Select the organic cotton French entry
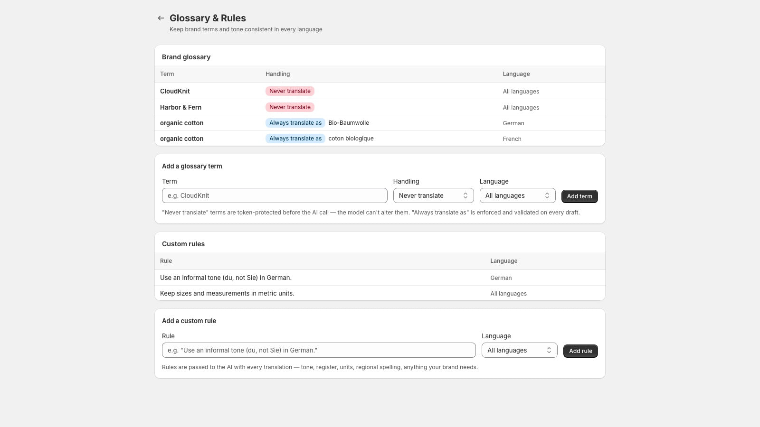The width and height of the screenshot is (760, 427). 380,139
